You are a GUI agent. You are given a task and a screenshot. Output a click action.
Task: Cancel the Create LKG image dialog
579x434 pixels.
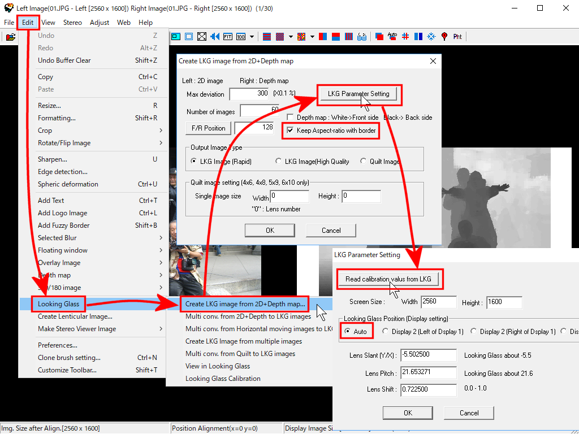(x=331, y=231)
